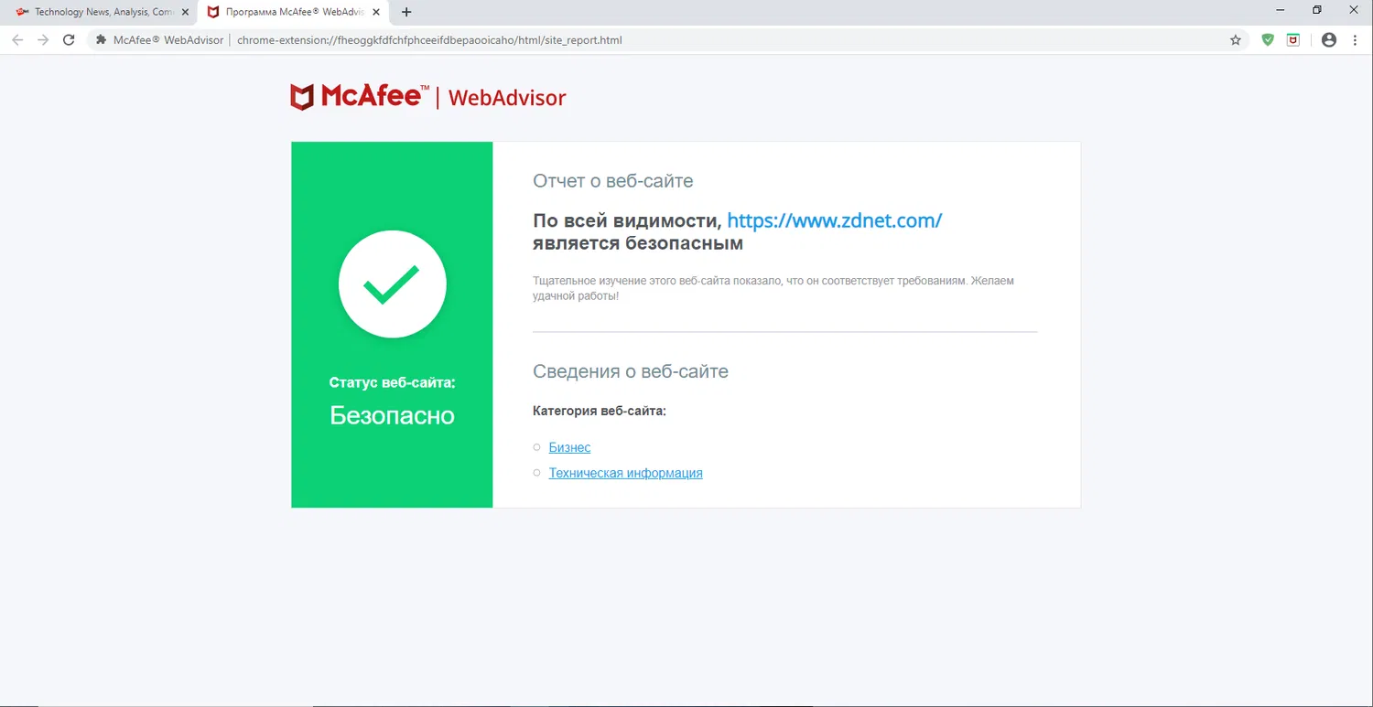The height and width of the screenshot is (707, 1373).
Task: Click the Сведения о веб-сайте heading
Action: (631, 371)
